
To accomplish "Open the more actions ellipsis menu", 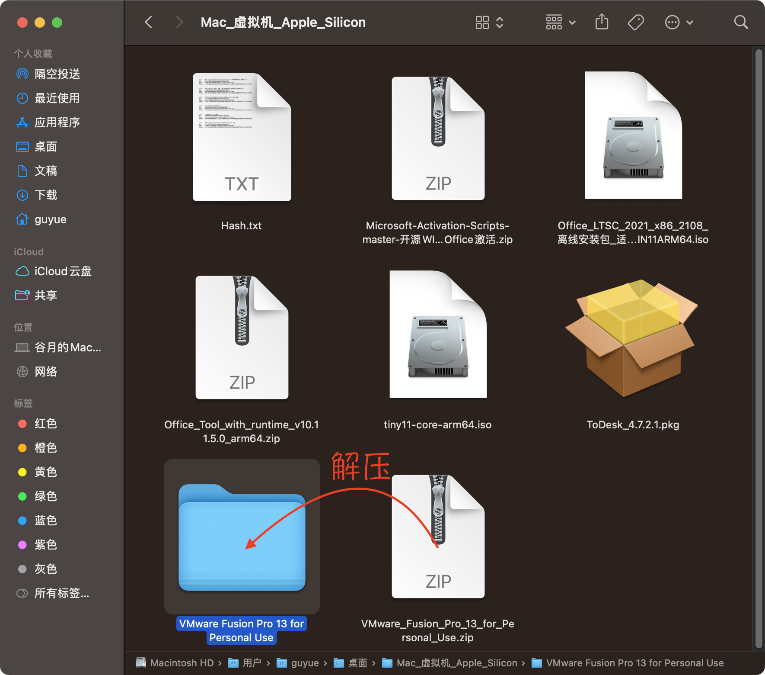I will pos(679,22).
